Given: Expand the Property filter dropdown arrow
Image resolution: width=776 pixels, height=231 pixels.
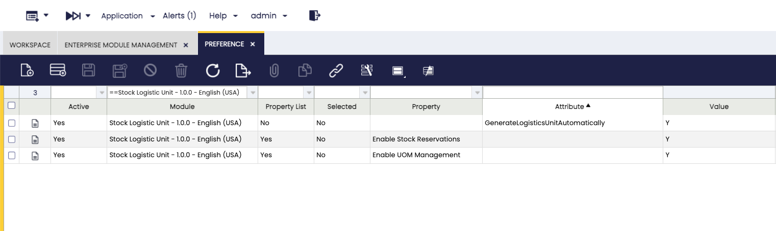Looking at the screenshot, I should tap(477, 93).
